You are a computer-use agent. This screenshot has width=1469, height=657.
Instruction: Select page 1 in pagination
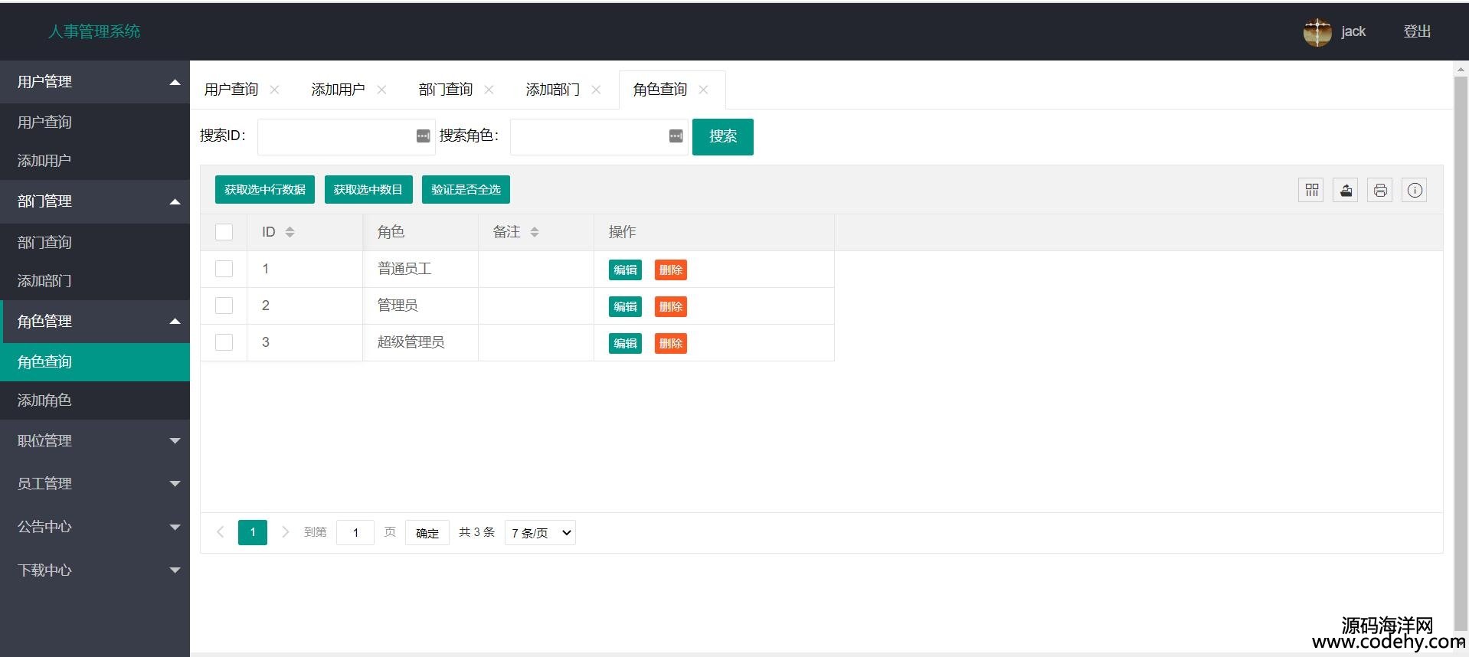click(253, 532)
